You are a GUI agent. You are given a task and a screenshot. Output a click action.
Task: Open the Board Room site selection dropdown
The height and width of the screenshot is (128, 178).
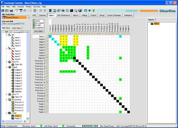click(28, 18)
